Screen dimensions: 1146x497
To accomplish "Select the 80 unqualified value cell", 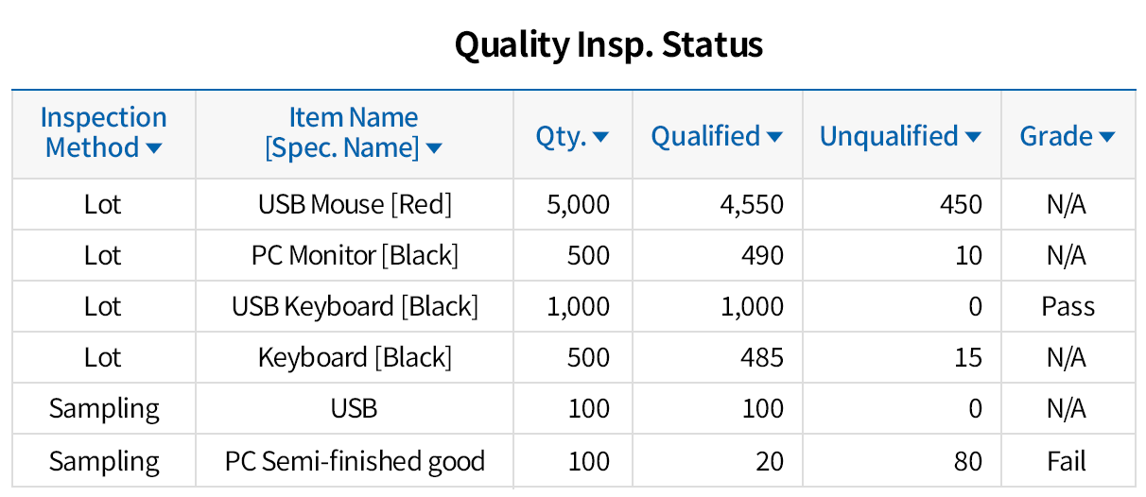I will coord(968,461).
